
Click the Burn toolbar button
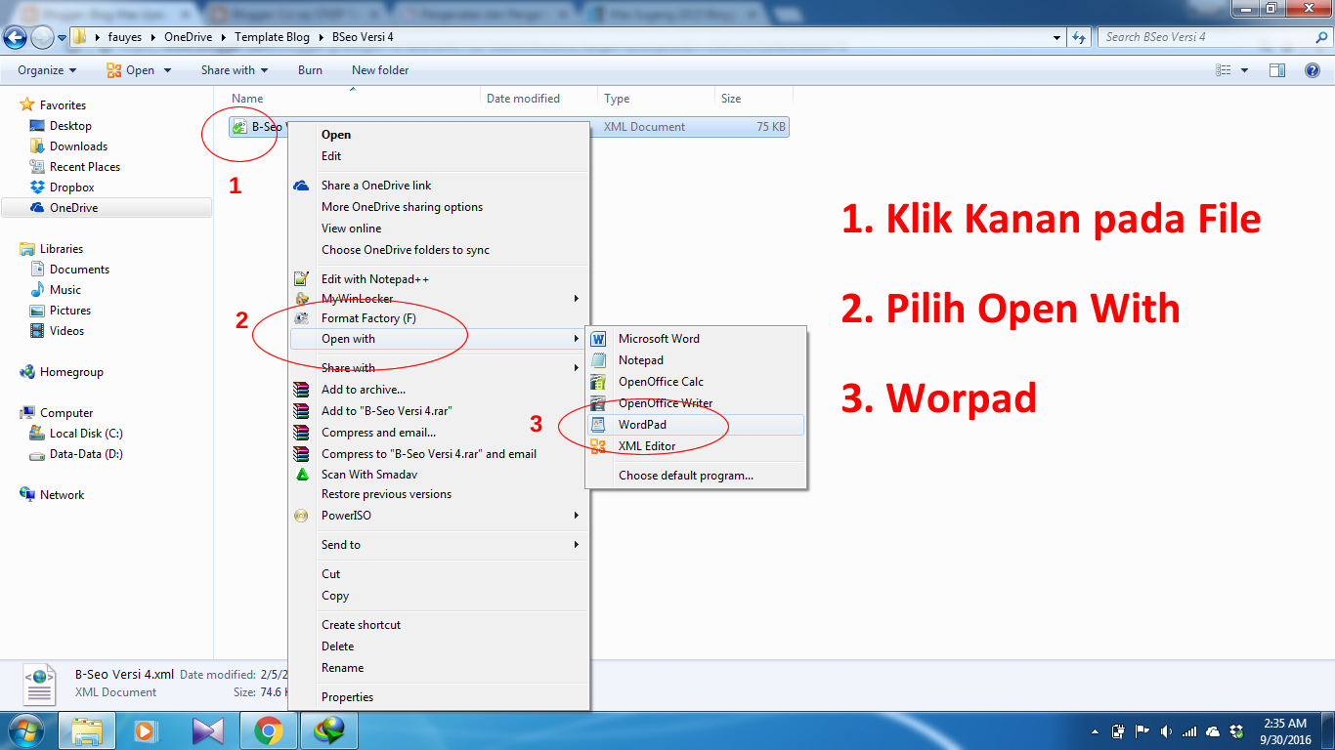tap(310, 70)
